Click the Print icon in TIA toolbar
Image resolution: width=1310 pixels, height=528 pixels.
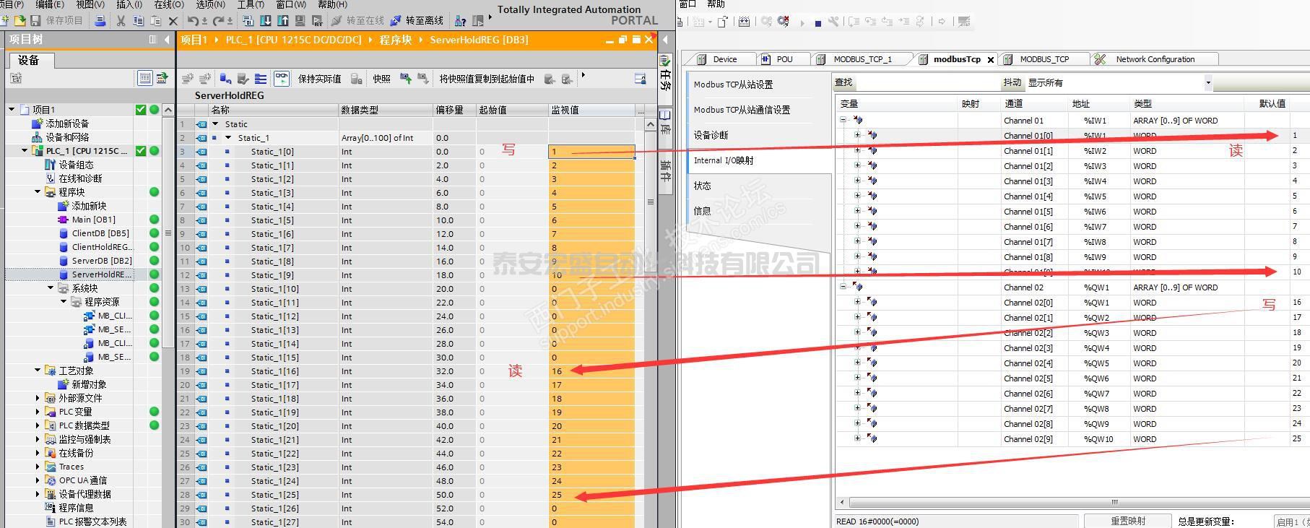click(100, 21)
